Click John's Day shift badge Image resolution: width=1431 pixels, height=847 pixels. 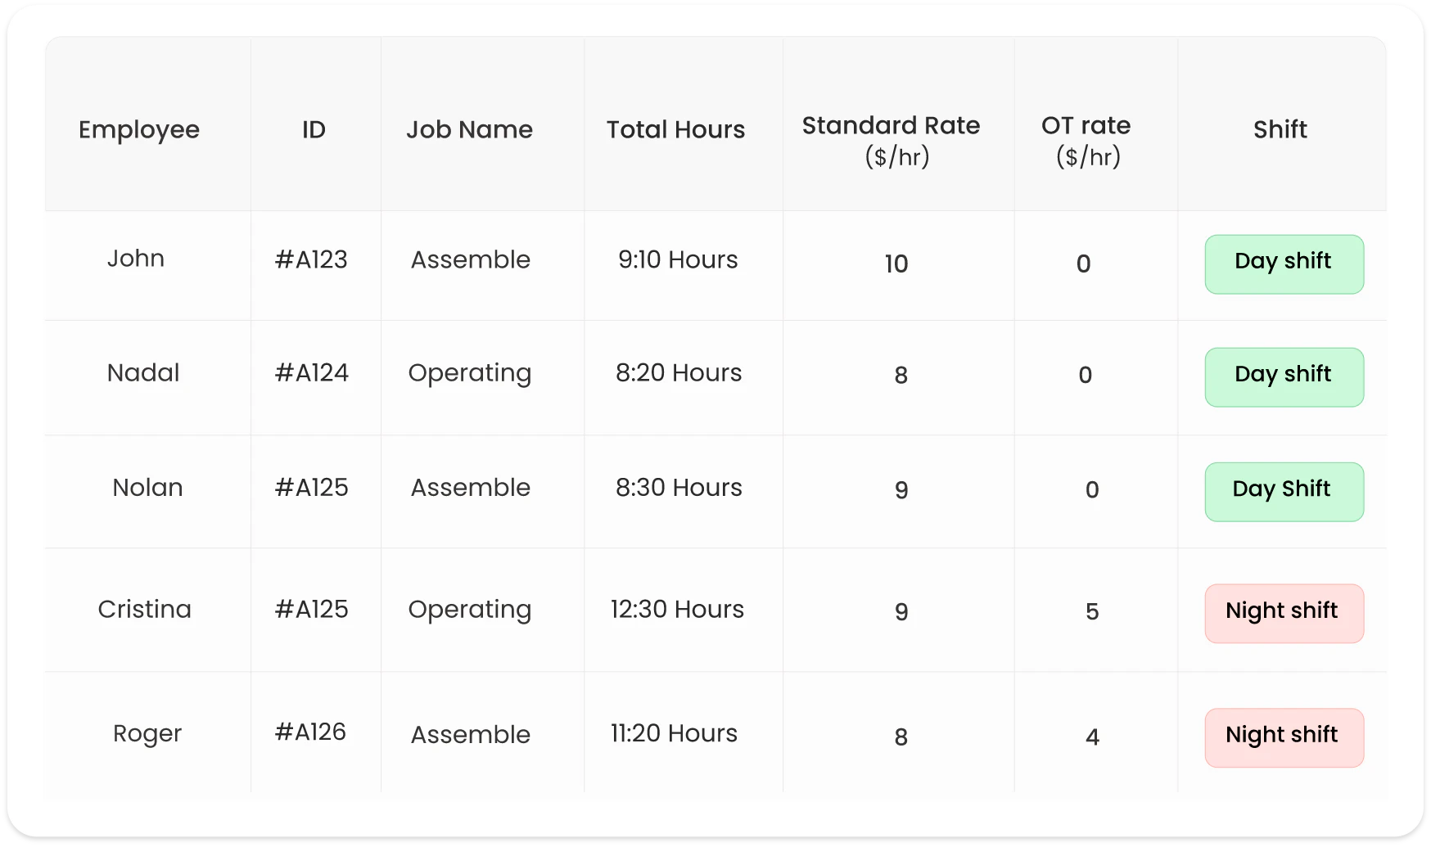coord(1284,264)
